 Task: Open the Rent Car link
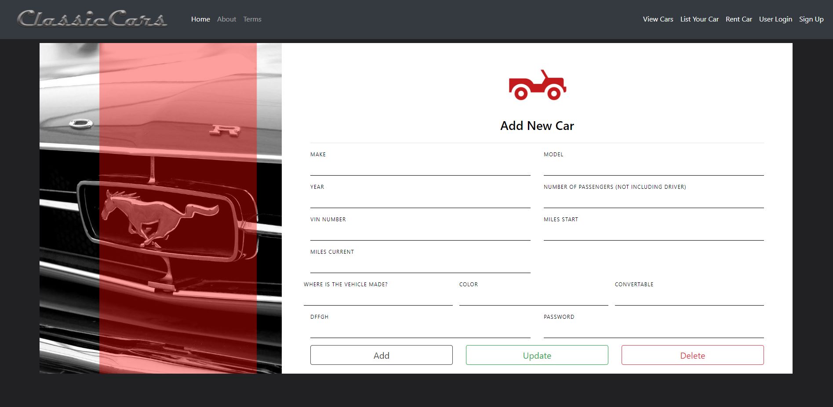tap(739, 19)
